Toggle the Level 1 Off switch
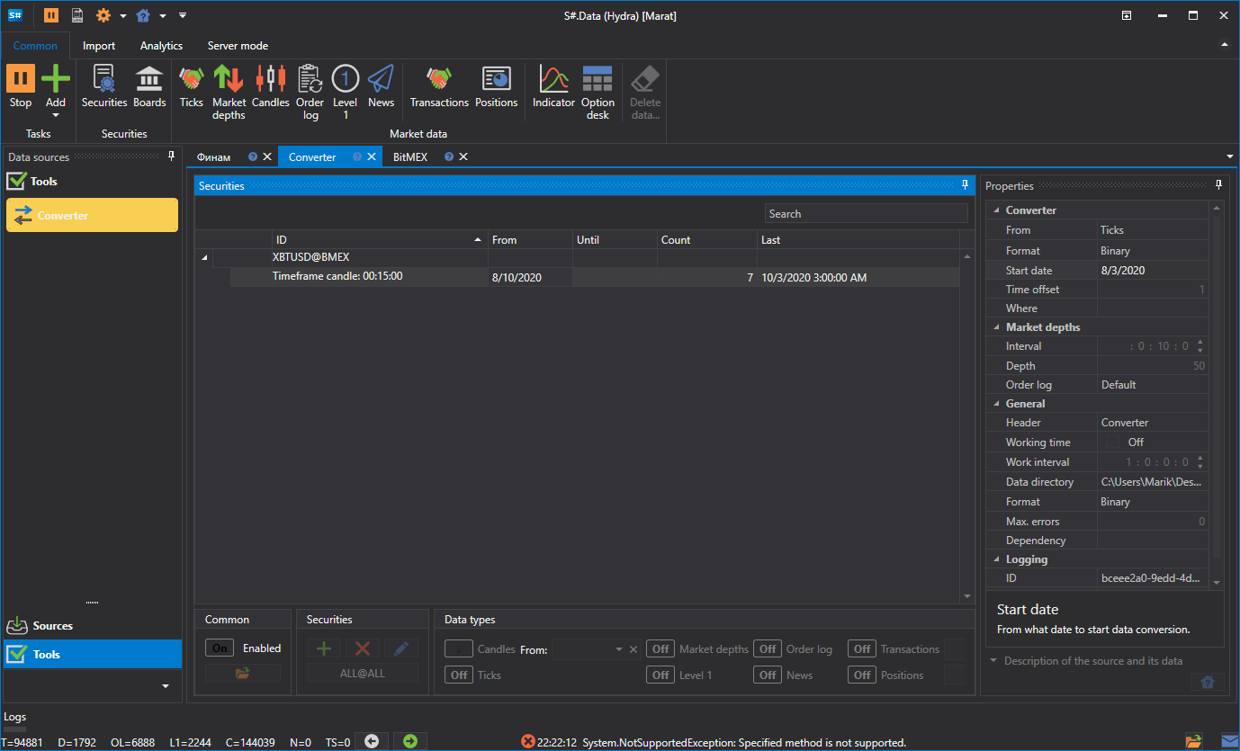The image size is (1240, 751). click(x=660, y=675)
